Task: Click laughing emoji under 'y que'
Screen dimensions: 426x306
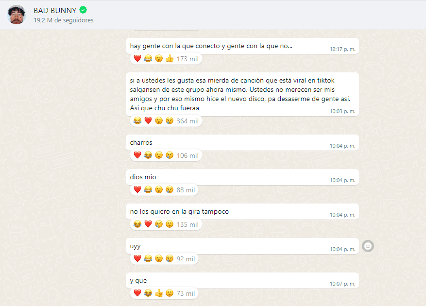Action: pos(148,293)
